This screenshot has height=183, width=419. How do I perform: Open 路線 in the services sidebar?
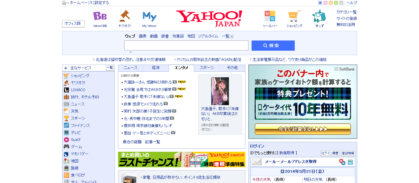point(75,168)
